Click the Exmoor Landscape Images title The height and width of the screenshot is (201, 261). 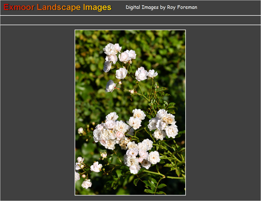pos(58,7)
